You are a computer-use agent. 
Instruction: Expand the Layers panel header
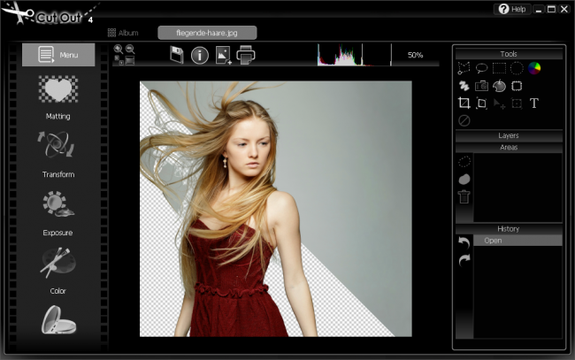(x=509, y=135)
